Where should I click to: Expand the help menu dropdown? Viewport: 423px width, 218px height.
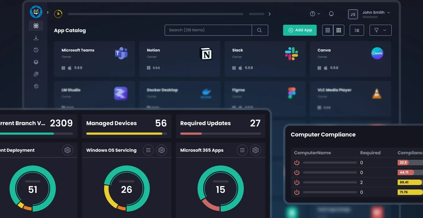pos(315,14)
